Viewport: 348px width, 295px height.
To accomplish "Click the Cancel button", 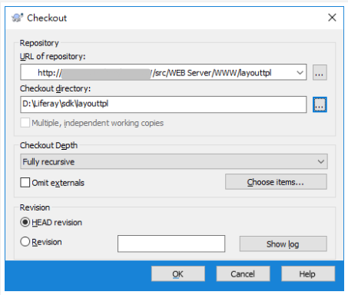I will coord(243,273).
